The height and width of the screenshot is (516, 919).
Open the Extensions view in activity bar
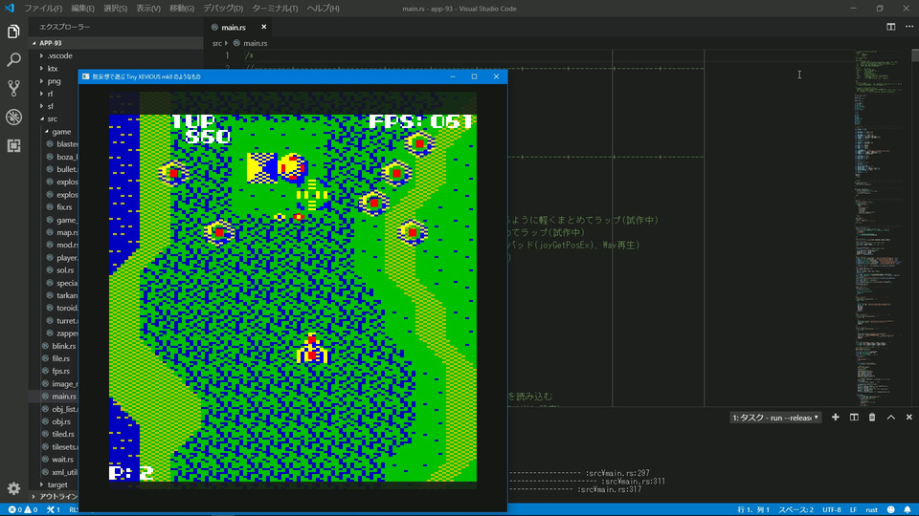[x=13, y=145]
